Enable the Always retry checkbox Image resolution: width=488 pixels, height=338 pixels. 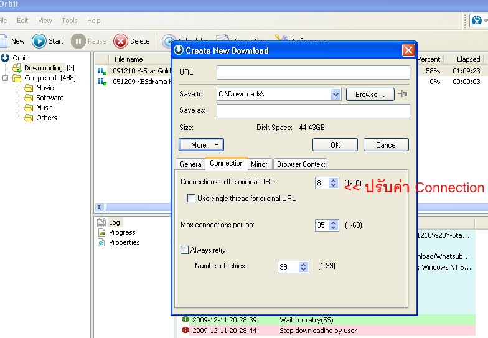(184, 250)
